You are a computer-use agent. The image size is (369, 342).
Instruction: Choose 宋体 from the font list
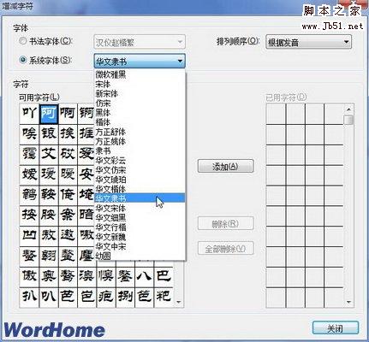(140, 84)
